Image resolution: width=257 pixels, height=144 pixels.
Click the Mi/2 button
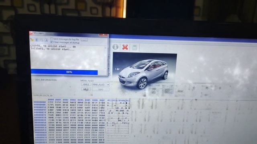(86, 89)
